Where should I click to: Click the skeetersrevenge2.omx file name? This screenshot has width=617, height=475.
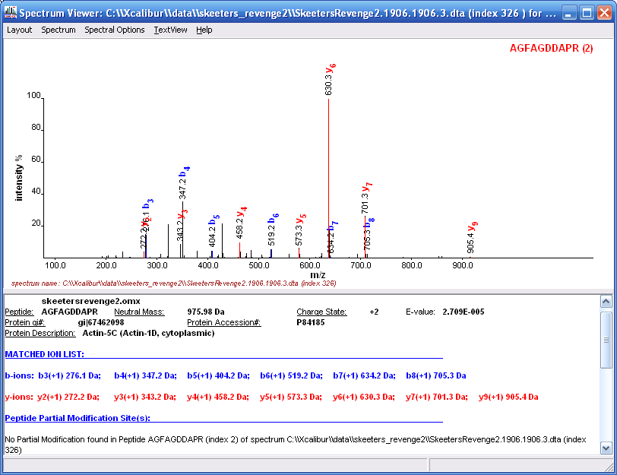tap(91, 301)
